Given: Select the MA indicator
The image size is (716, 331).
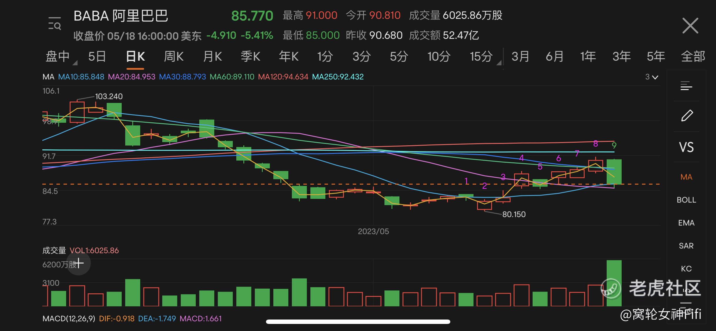Looking at the screenshot, I should pyautogui.click(x=686, y=177).
